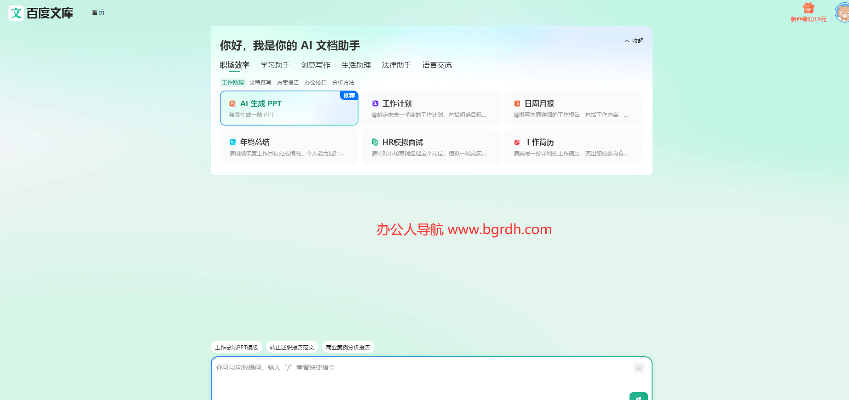Select the 办公技巧 sub-category
849x400 pixels.
[316, 83]
